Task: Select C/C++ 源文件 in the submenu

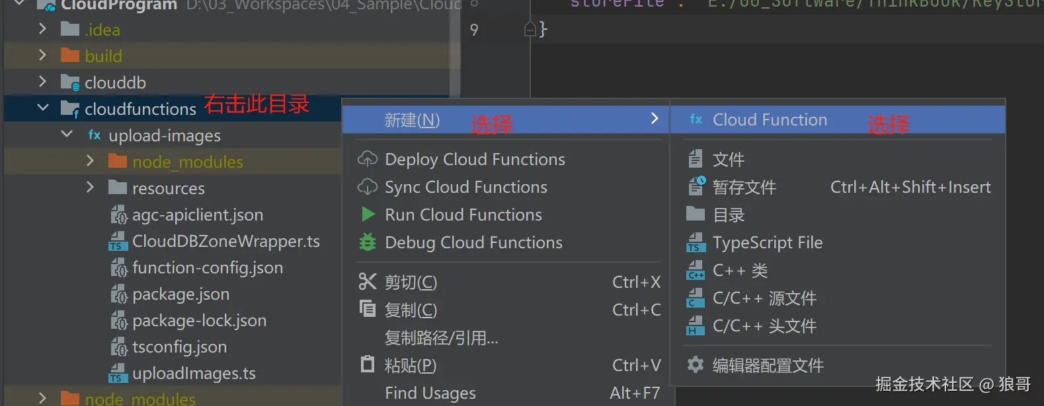Action: [764, 298]
